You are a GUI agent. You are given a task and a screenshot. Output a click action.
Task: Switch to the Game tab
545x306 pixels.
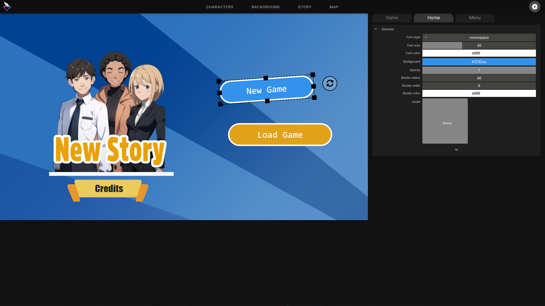click(392, 18)
